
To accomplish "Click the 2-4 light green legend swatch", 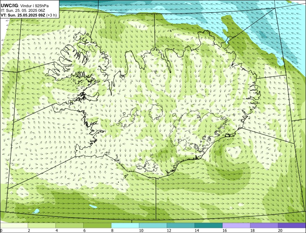I will 42,225.
